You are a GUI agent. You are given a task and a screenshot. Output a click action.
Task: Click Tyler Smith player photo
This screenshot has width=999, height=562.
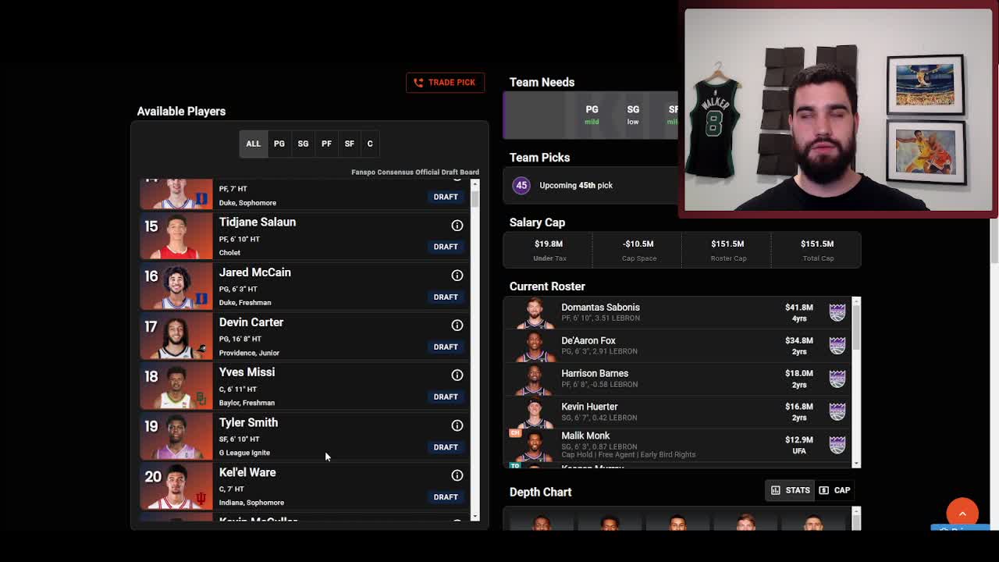pyautogui.click(x=176, y=436)
